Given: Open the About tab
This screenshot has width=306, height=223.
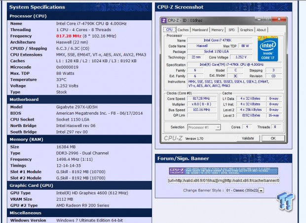Looking at the screenshot, I should (x=261, y=30).
